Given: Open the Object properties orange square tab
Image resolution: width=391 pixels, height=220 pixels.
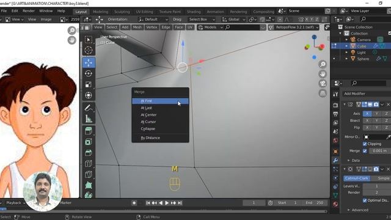Looking at the screenshot, I should pos(335,152).
